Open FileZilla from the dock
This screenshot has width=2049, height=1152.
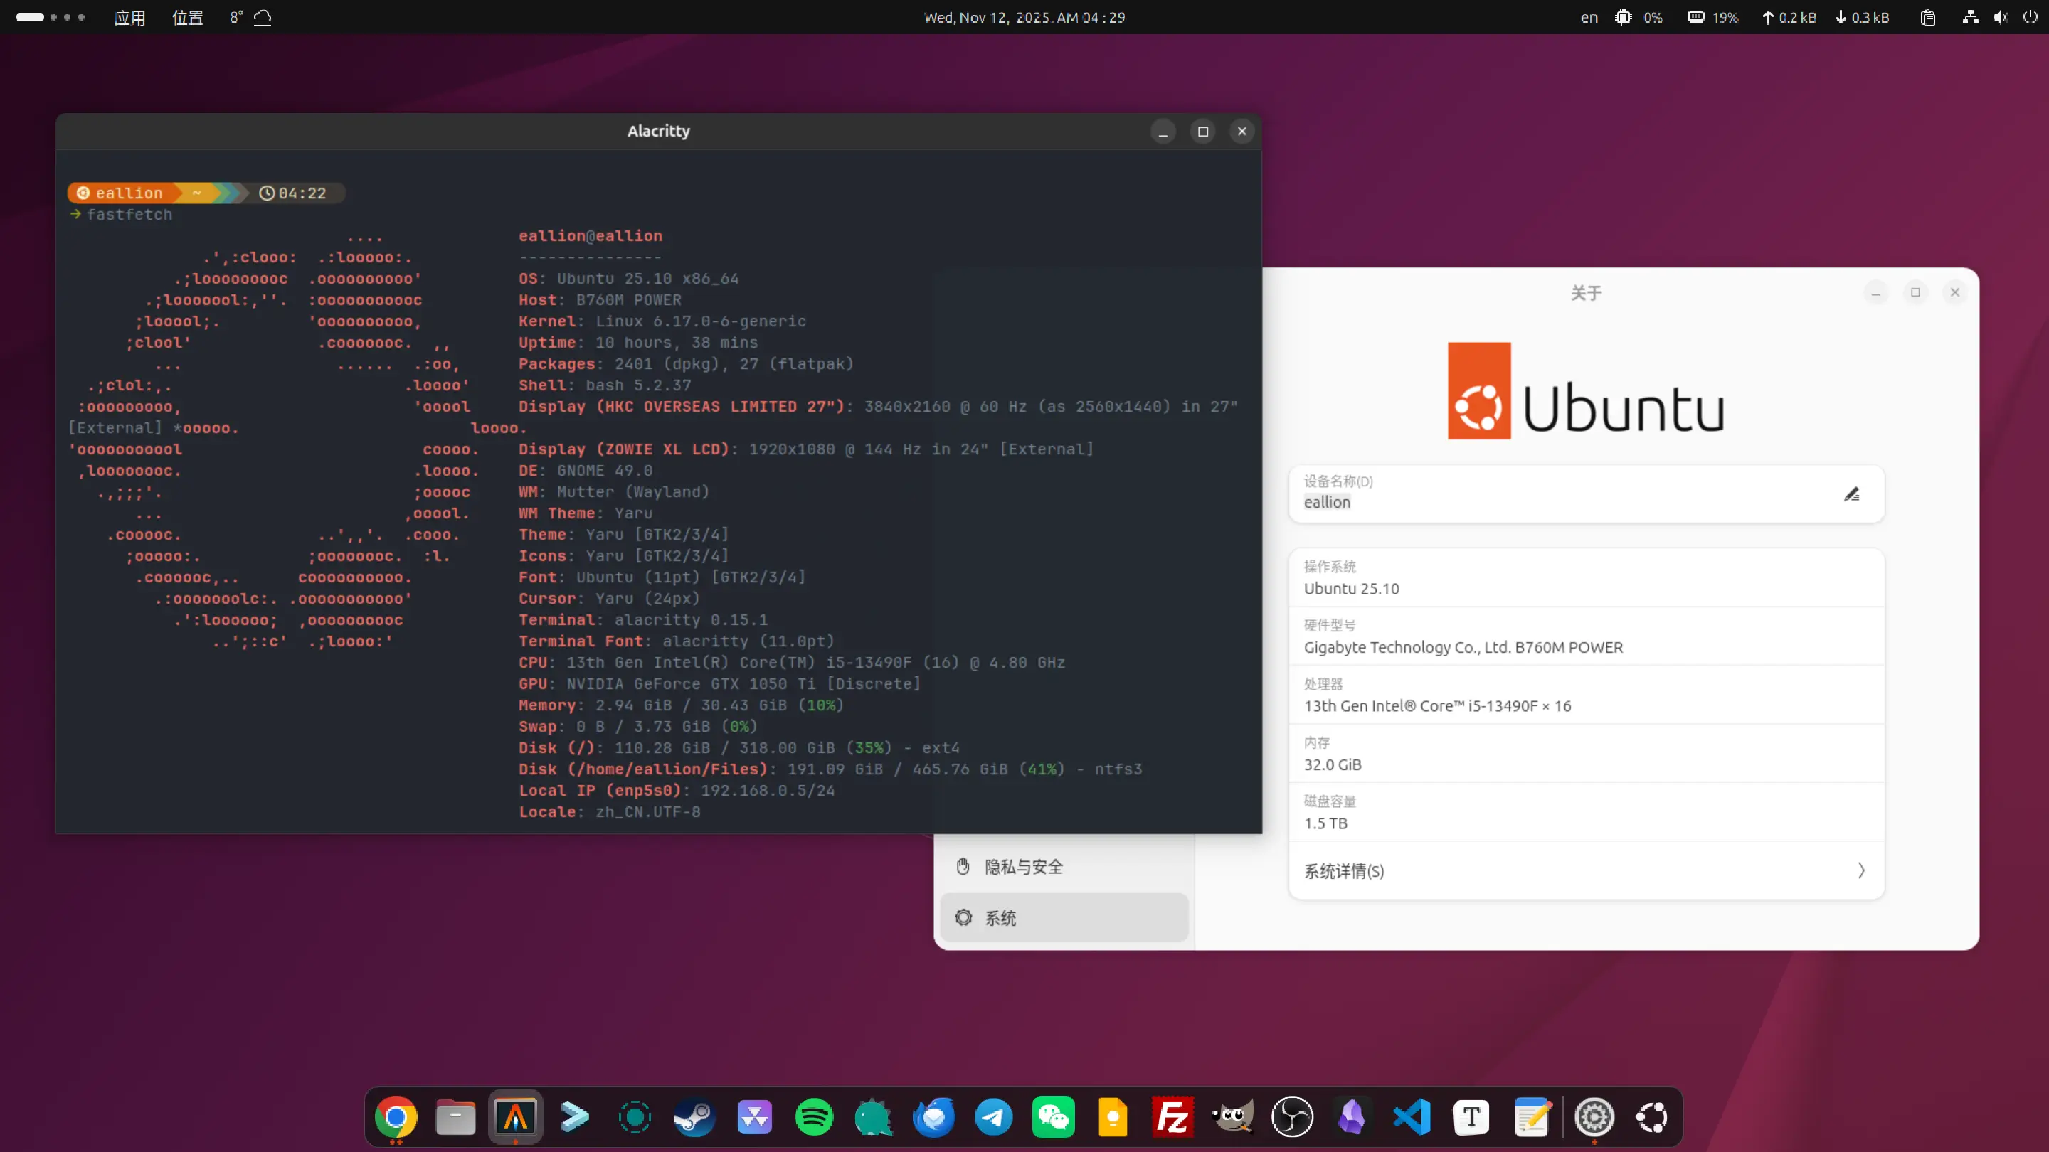pyautogui.click(x=1172, y=1116)
